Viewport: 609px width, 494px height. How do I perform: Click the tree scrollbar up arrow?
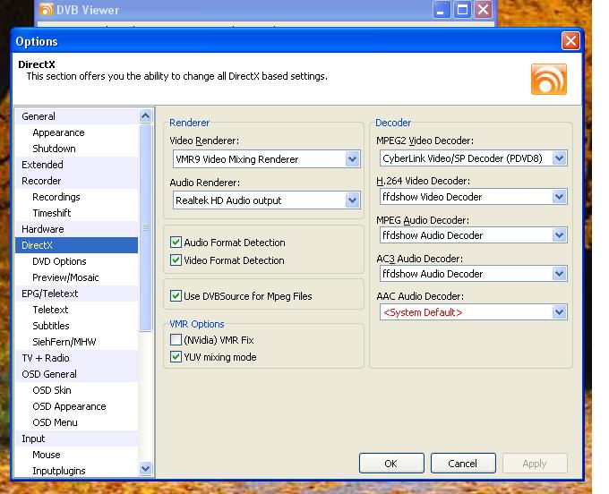click(x=146, y=115)
